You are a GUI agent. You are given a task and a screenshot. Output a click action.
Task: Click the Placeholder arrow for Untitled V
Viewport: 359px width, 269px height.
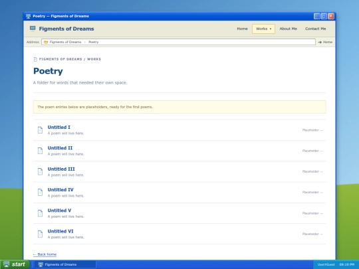(312, 213)
